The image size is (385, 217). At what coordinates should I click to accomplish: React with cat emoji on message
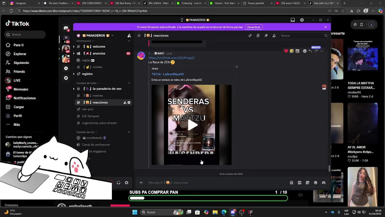click(x=297, y=51)
